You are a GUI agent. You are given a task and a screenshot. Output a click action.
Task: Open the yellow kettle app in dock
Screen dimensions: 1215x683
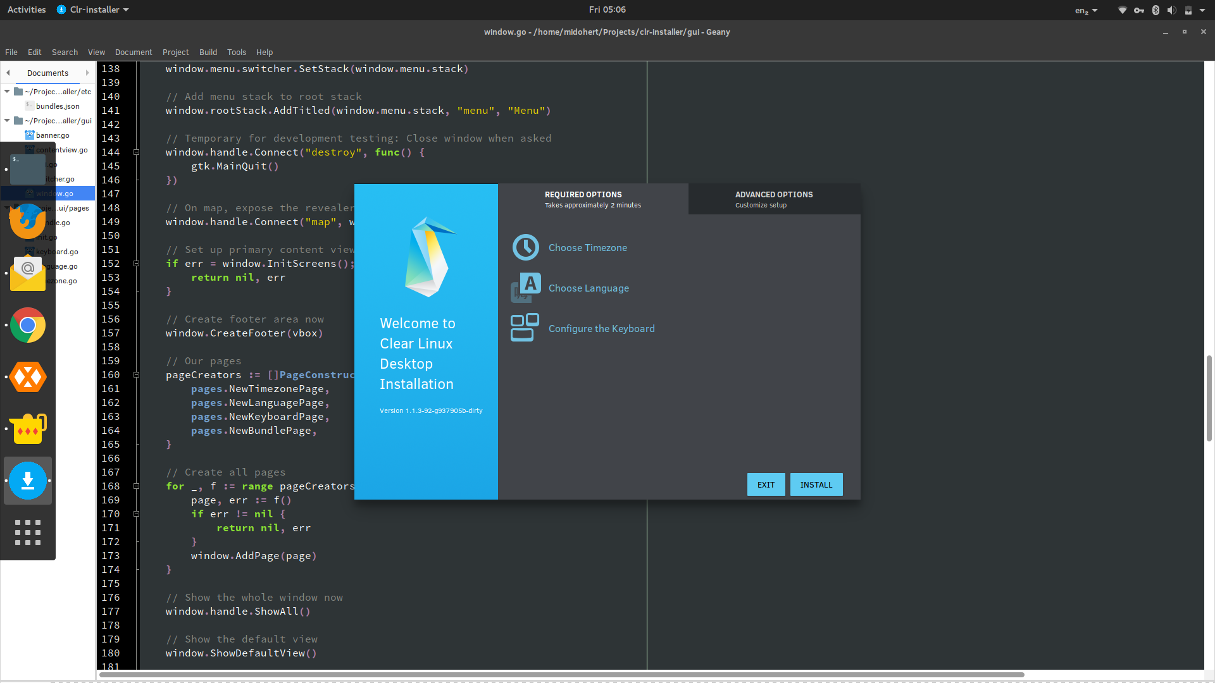[x=27, y=429]
